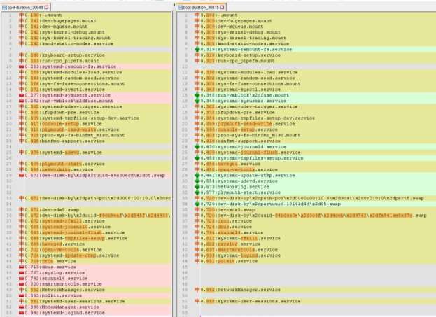The width and height of the screenshot is (436, 317).
Task: Select right line open-vm-tools.service
Action: 239,169
